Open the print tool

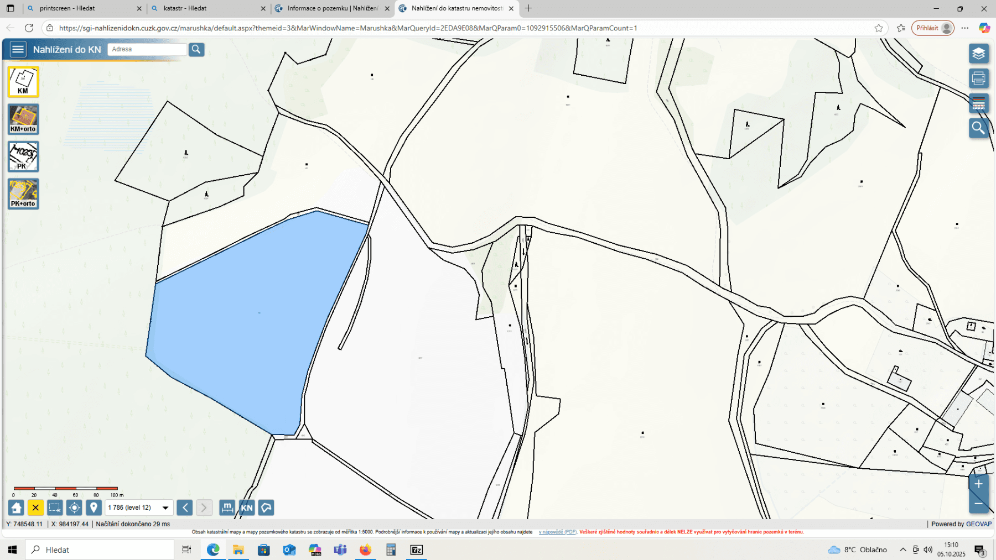pyautogui.click(x=978, y=78)
